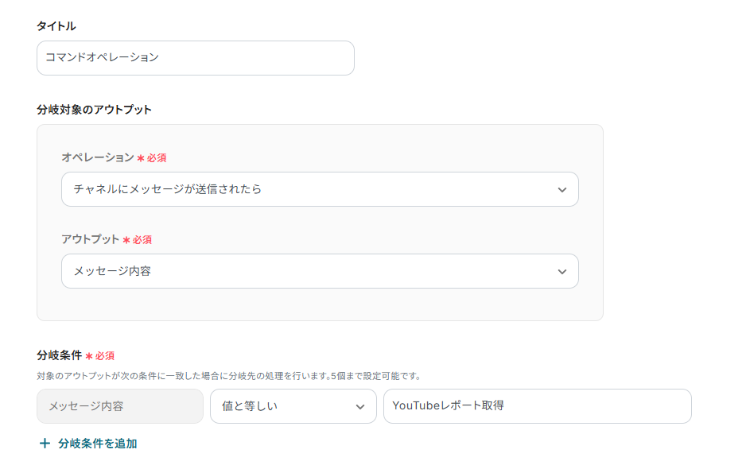Image resolution: width=746 pixels, height=469 pixels.
Task: Click the 分岐対象のアウトプット section heading
Action: click(x=94, y=110)
